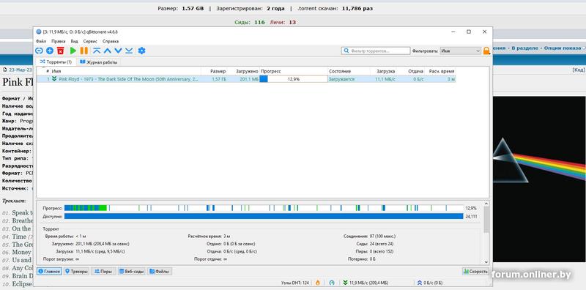
Task: Click the orange pause torrent icon
Action: (x=84, y=51)
